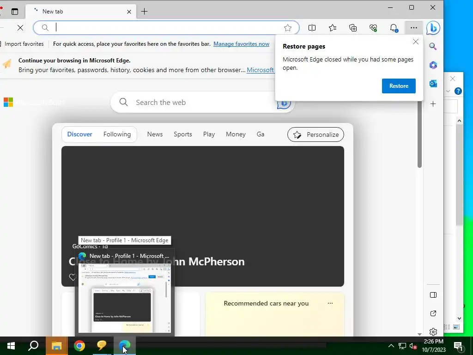Viewport: 473px width, 355px height.
Task: Open the Windows Start menu
Action: click(x=11, y=346)
